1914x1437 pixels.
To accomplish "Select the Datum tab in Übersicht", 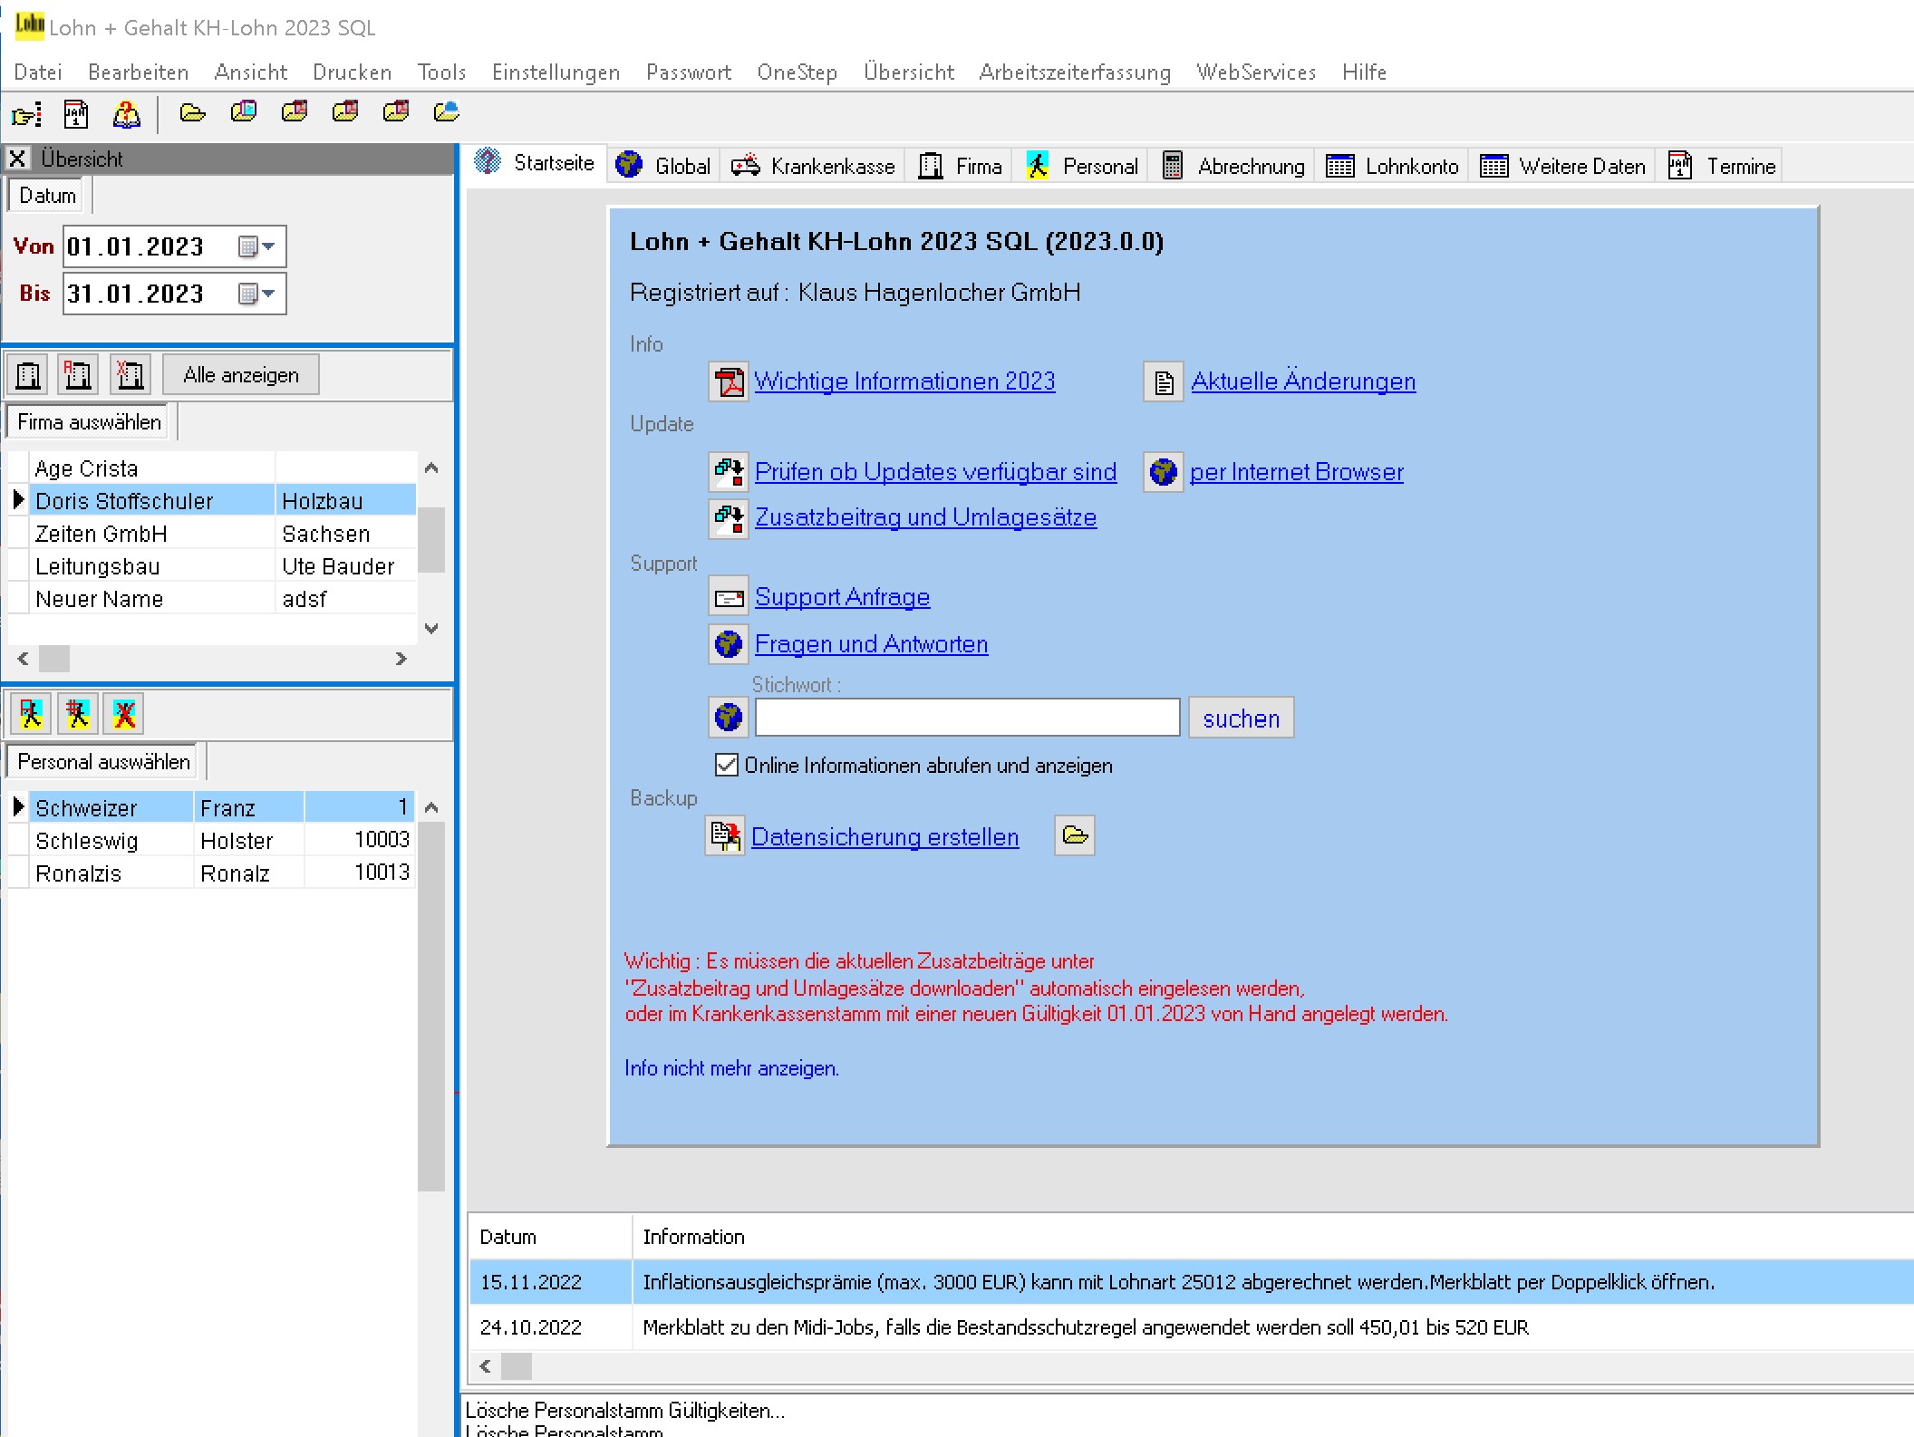I will [x=47, y=195].
